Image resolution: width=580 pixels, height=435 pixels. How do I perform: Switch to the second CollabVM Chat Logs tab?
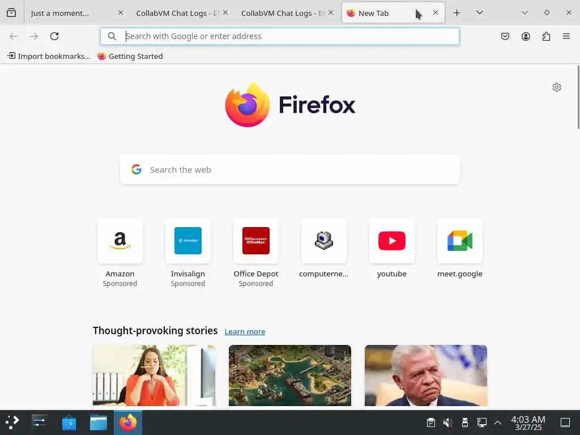point(287,13)
